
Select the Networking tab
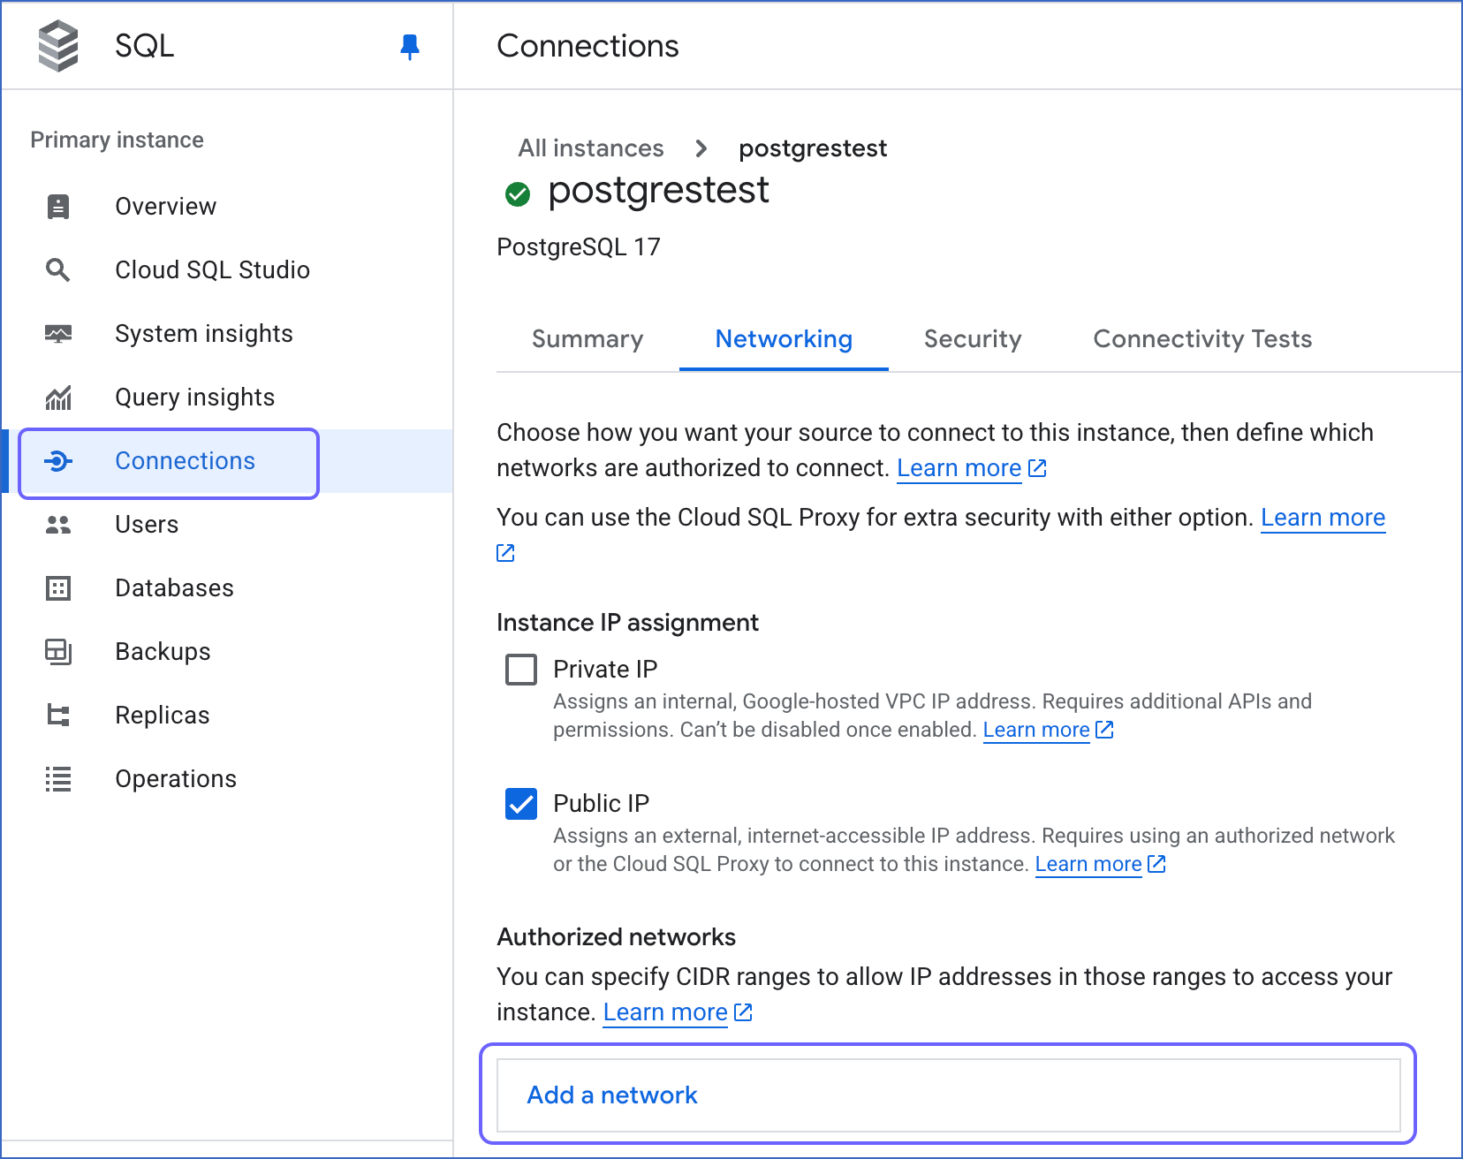point(784,339)
